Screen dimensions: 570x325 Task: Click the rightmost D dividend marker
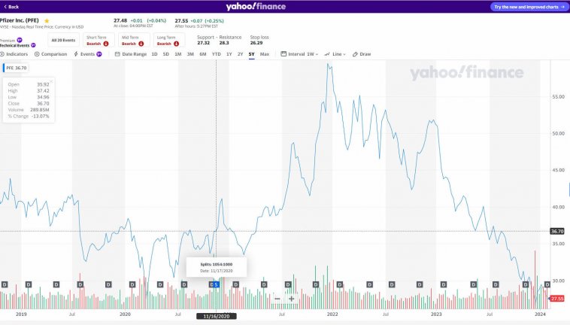547,284
